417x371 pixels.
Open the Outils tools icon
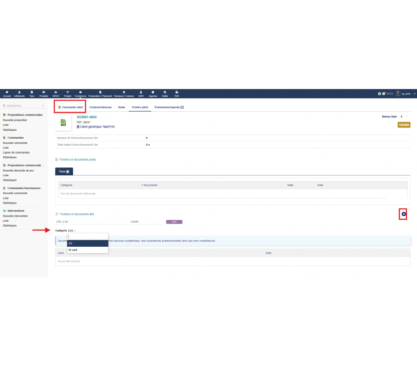coord(164,94)
